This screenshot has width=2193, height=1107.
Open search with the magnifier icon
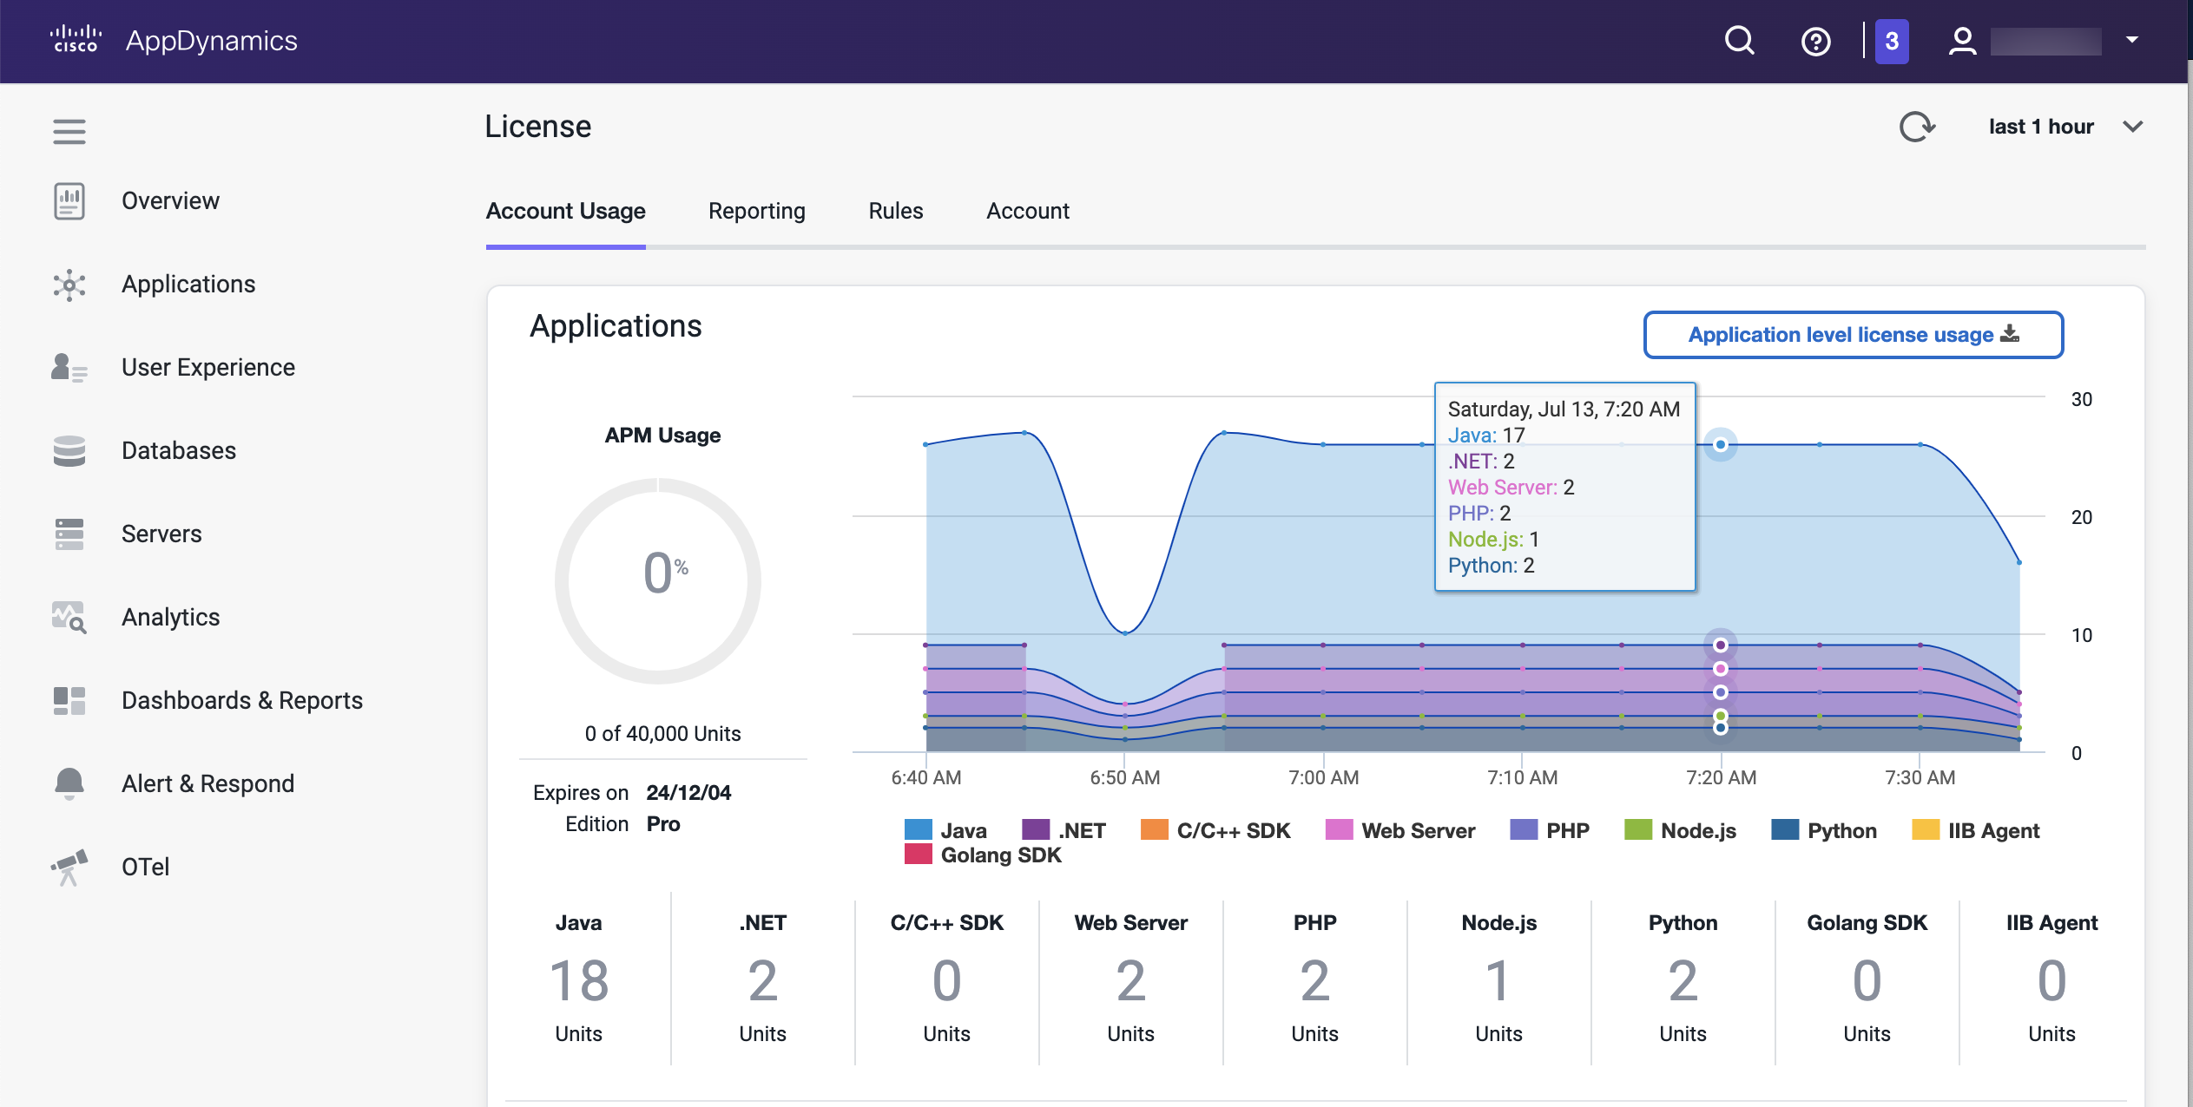point(1740,41)
